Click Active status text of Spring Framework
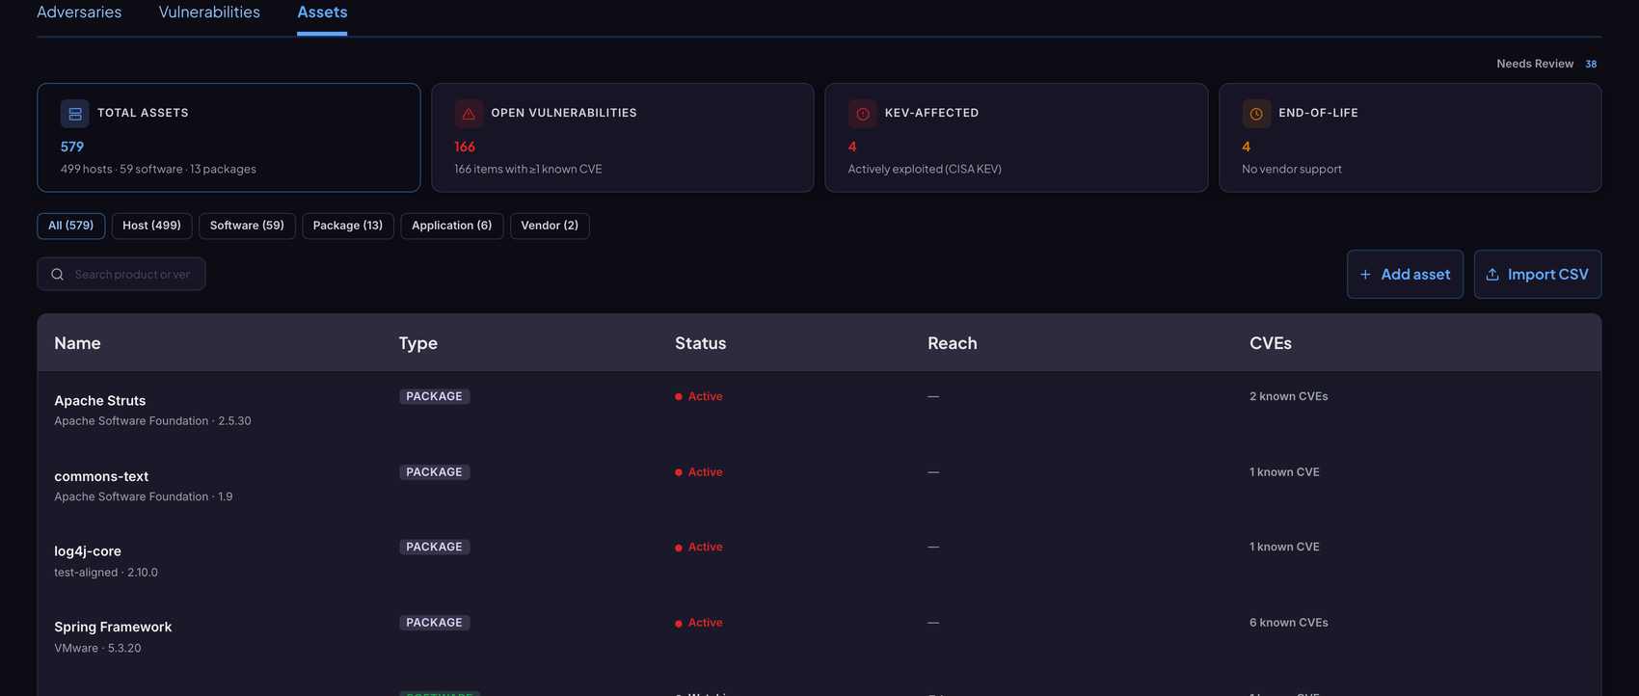 point(706,623)
